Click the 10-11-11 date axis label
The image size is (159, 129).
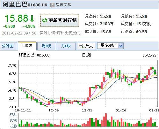[23, 110]
